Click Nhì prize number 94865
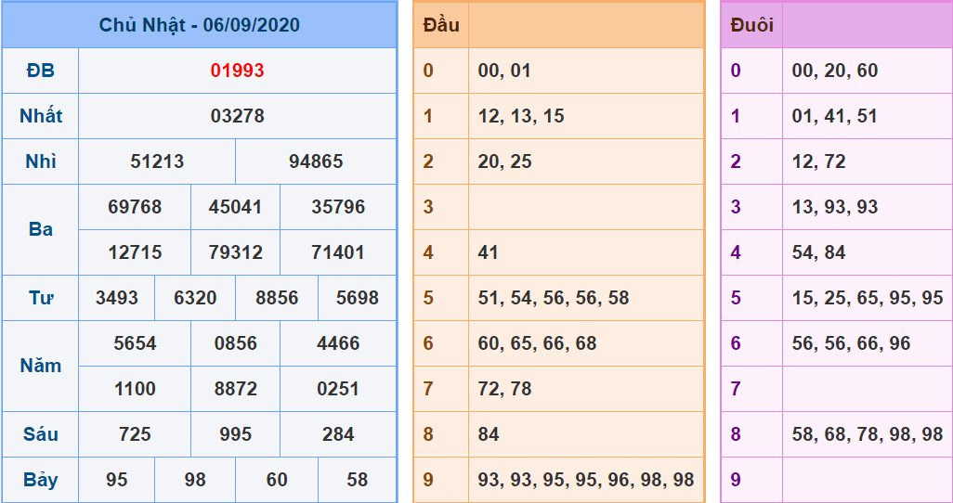953x503 pixels. pyautogui.click(x=316, y=161)
